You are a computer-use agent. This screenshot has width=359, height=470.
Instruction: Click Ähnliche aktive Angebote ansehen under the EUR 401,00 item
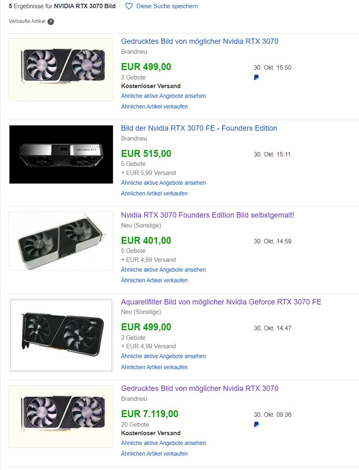pyautogui.click(x=163, y=269)
